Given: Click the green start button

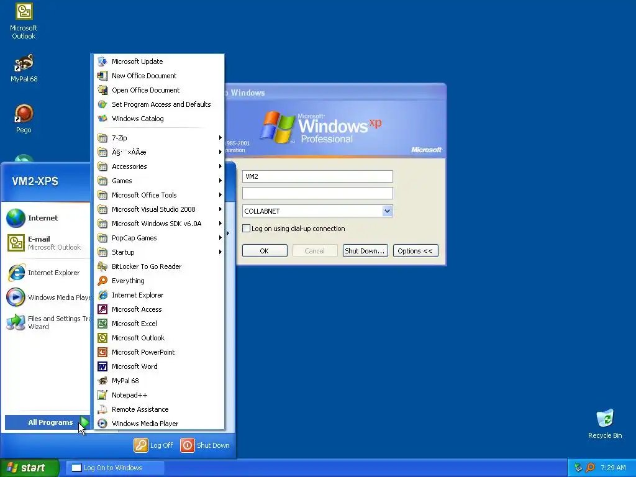Looking at the screenshot, I should (x=29, y=468).
